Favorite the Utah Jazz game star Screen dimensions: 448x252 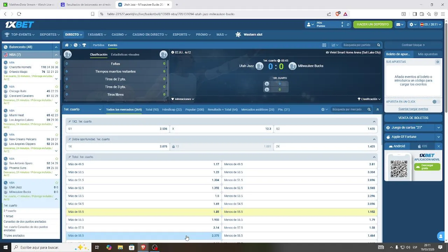pos(57,183)
